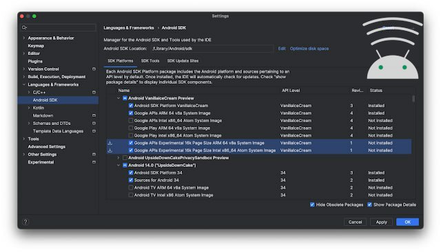Collapse Android 14.0 UpsideDownCake group

(x=119, y=165)
